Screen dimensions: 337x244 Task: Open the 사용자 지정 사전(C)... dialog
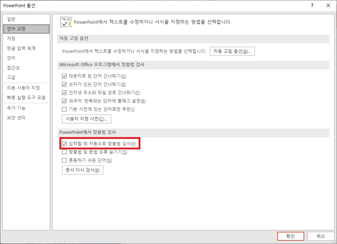(86, 119)
